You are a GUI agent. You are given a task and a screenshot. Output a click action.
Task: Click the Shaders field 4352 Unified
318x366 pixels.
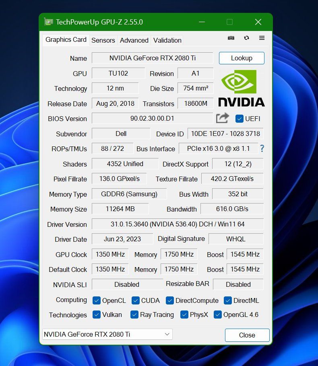click(x=125, y=164)
